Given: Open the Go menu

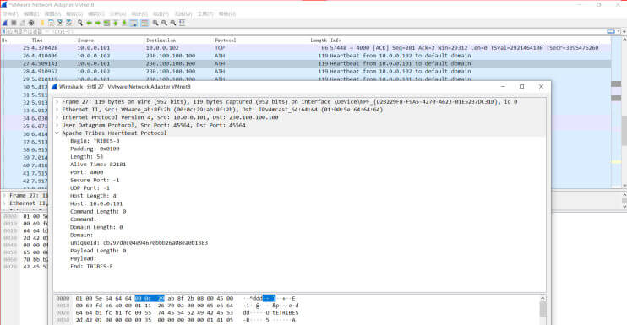Looking at the screenshot, I should pos(74,14).
